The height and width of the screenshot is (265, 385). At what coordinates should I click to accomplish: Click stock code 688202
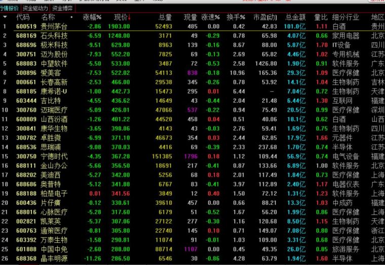click(26, 175)
